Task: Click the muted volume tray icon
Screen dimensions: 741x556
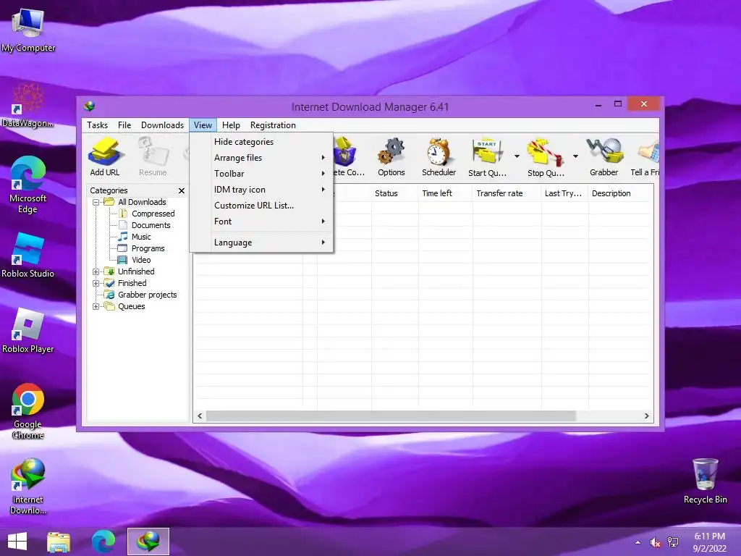Action: point(655,542)
